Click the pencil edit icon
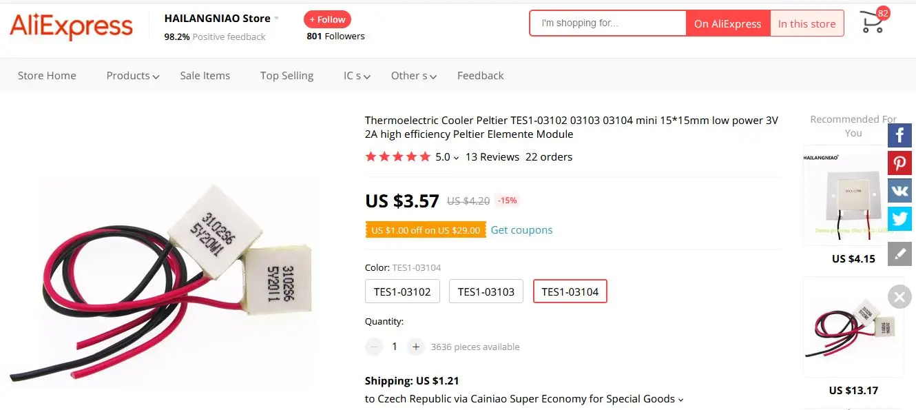 pyautogui.click(x=899, y=254)
